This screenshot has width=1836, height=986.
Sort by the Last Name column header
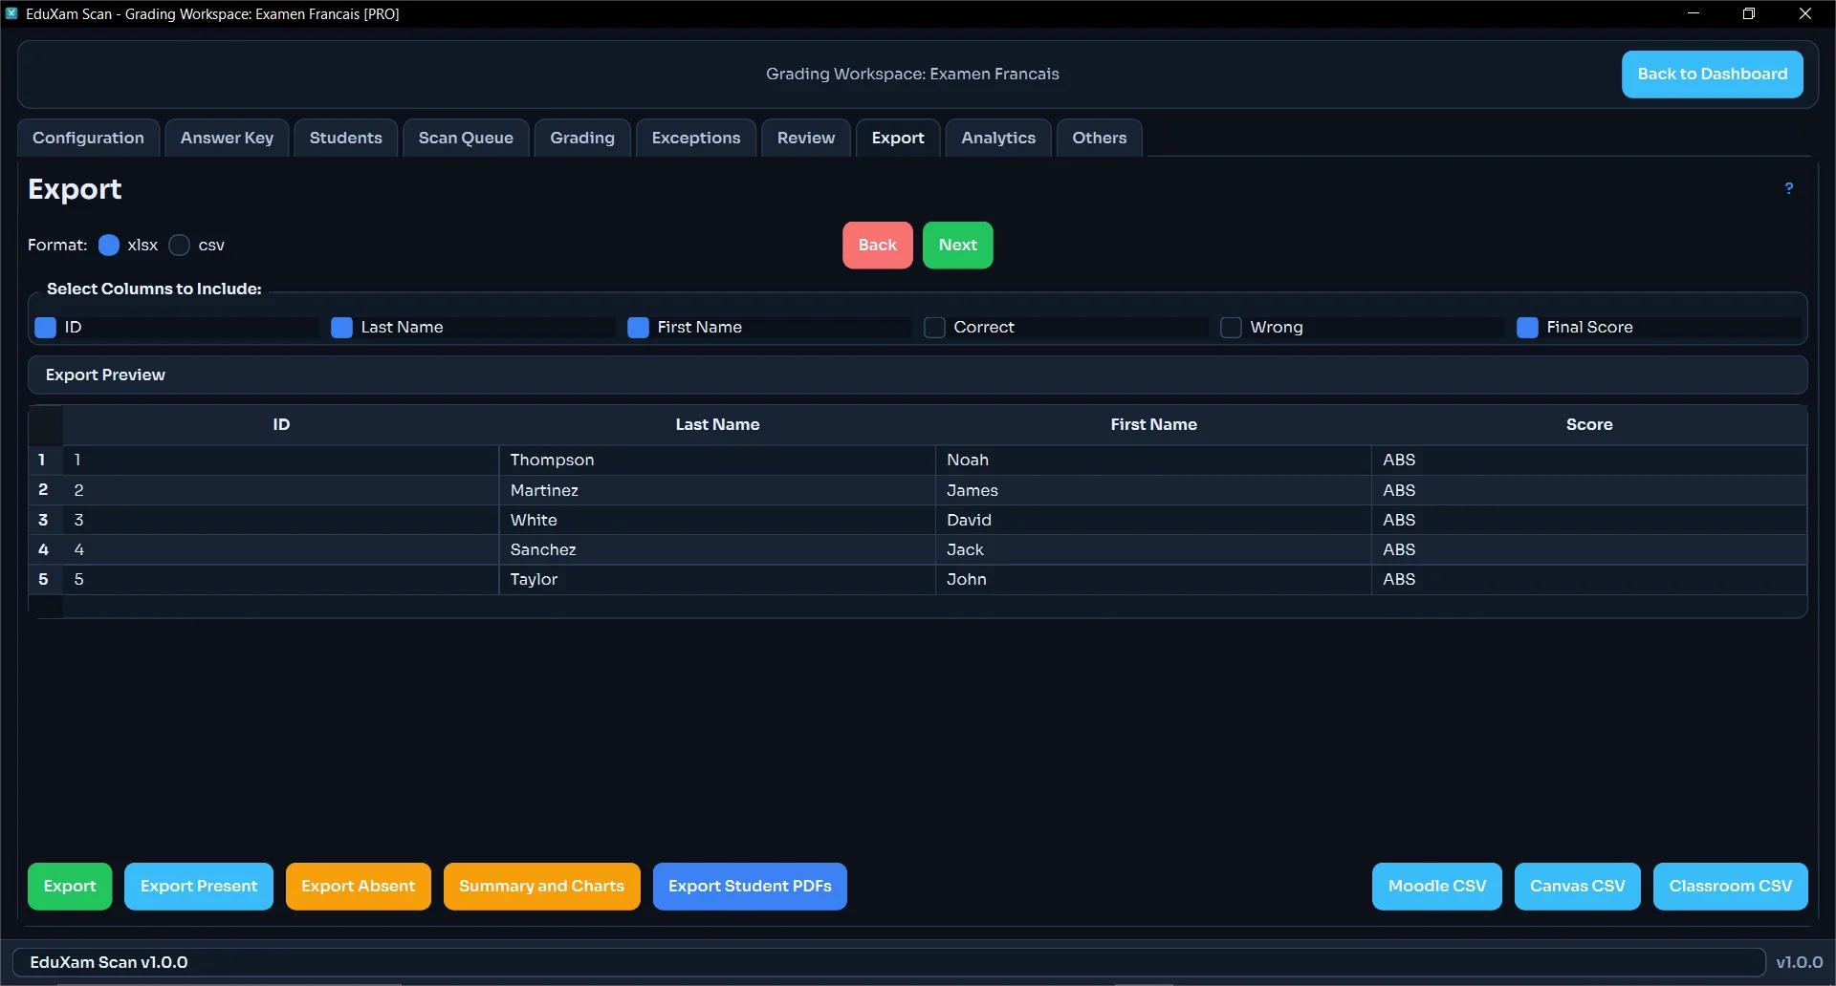pyautogui.click(x=717, y=425)
